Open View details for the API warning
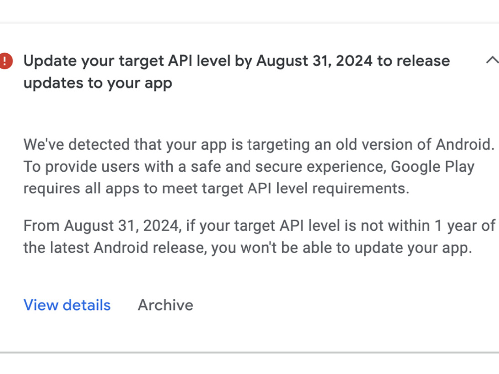 [67, 305]
